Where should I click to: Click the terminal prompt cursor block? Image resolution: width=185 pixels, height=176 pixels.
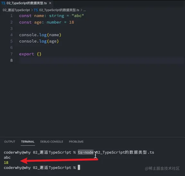point(79,167)
